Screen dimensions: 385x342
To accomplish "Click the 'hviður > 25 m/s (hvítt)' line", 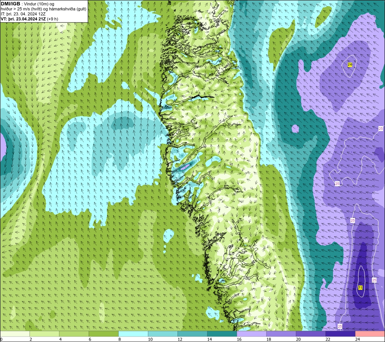I will pyautogui.click(x=21, y=9).
